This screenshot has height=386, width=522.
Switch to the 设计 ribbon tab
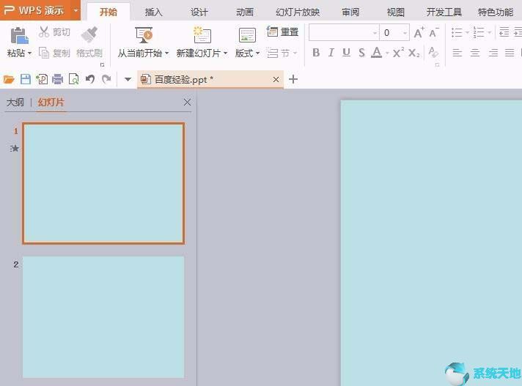[x=199, y=12]
